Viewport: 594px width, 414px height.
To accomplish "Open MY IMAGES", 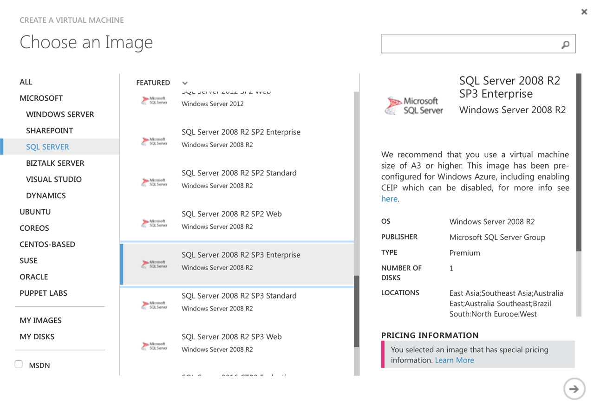I will click(x=40, y=321).
